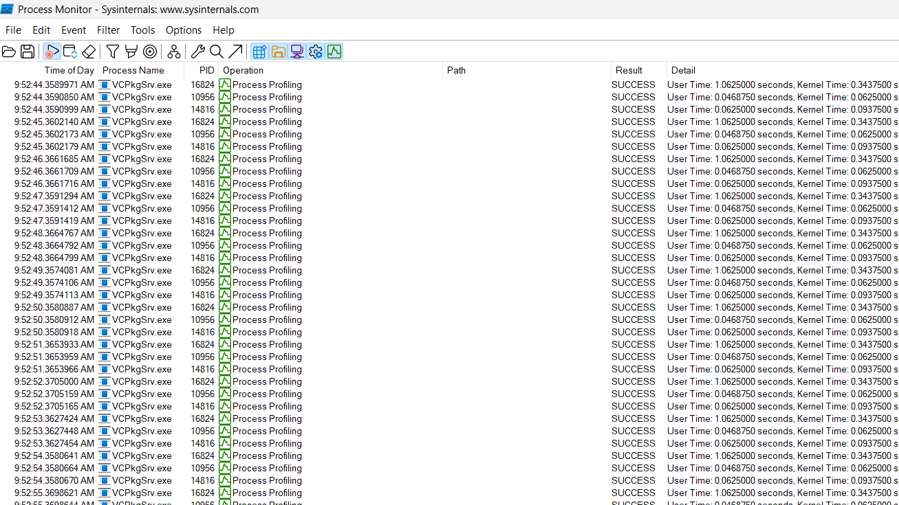Click the target icon to include process from window
Screen dimensions: 899x505
click(x=150, y=52)
